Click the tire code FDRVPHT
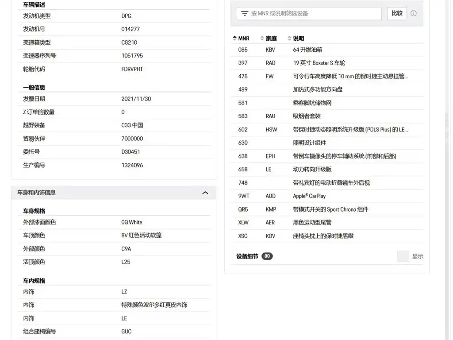 [132, 69]
